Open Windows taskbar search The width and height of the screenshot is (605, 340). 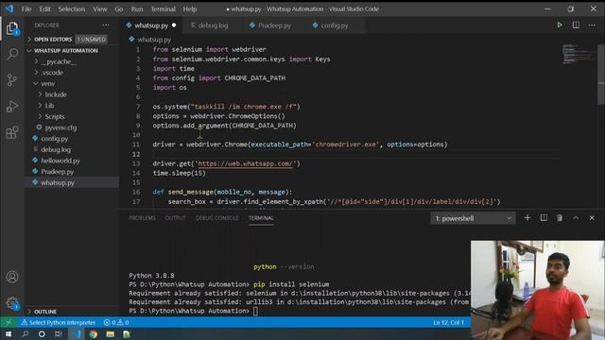[x=26, y=333]
